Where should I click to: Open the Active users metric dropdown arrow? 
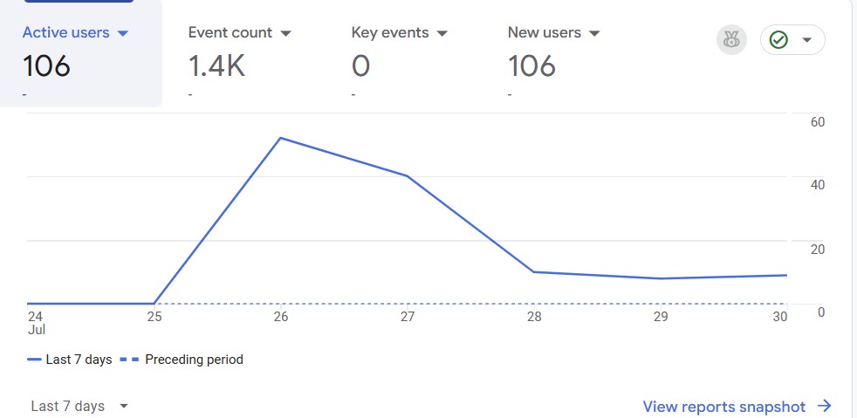122,33
